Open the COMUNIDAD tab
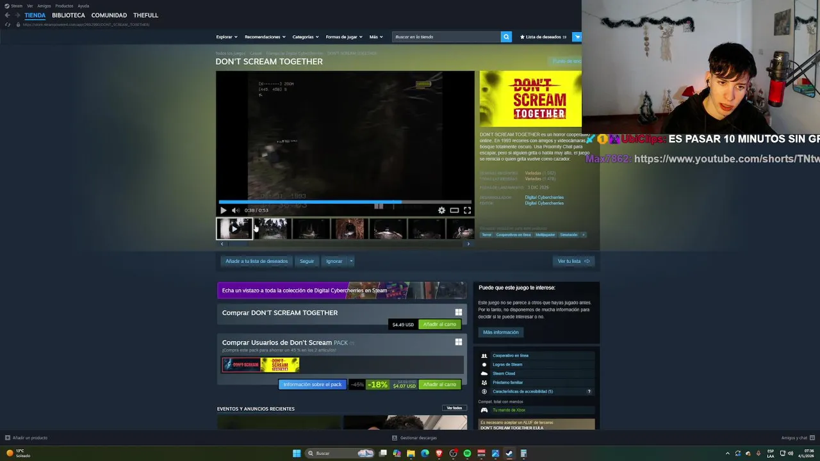The image size is (820, 461). click(x=109, y=15)
